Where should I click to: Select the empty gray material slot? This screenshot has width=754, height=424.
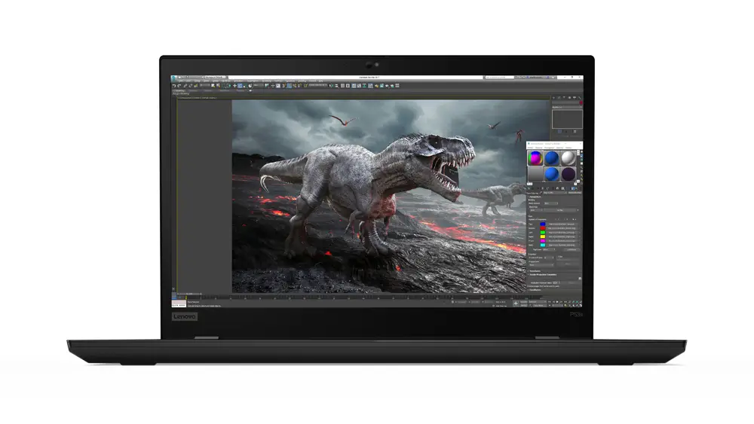click(x=535, y=174)
